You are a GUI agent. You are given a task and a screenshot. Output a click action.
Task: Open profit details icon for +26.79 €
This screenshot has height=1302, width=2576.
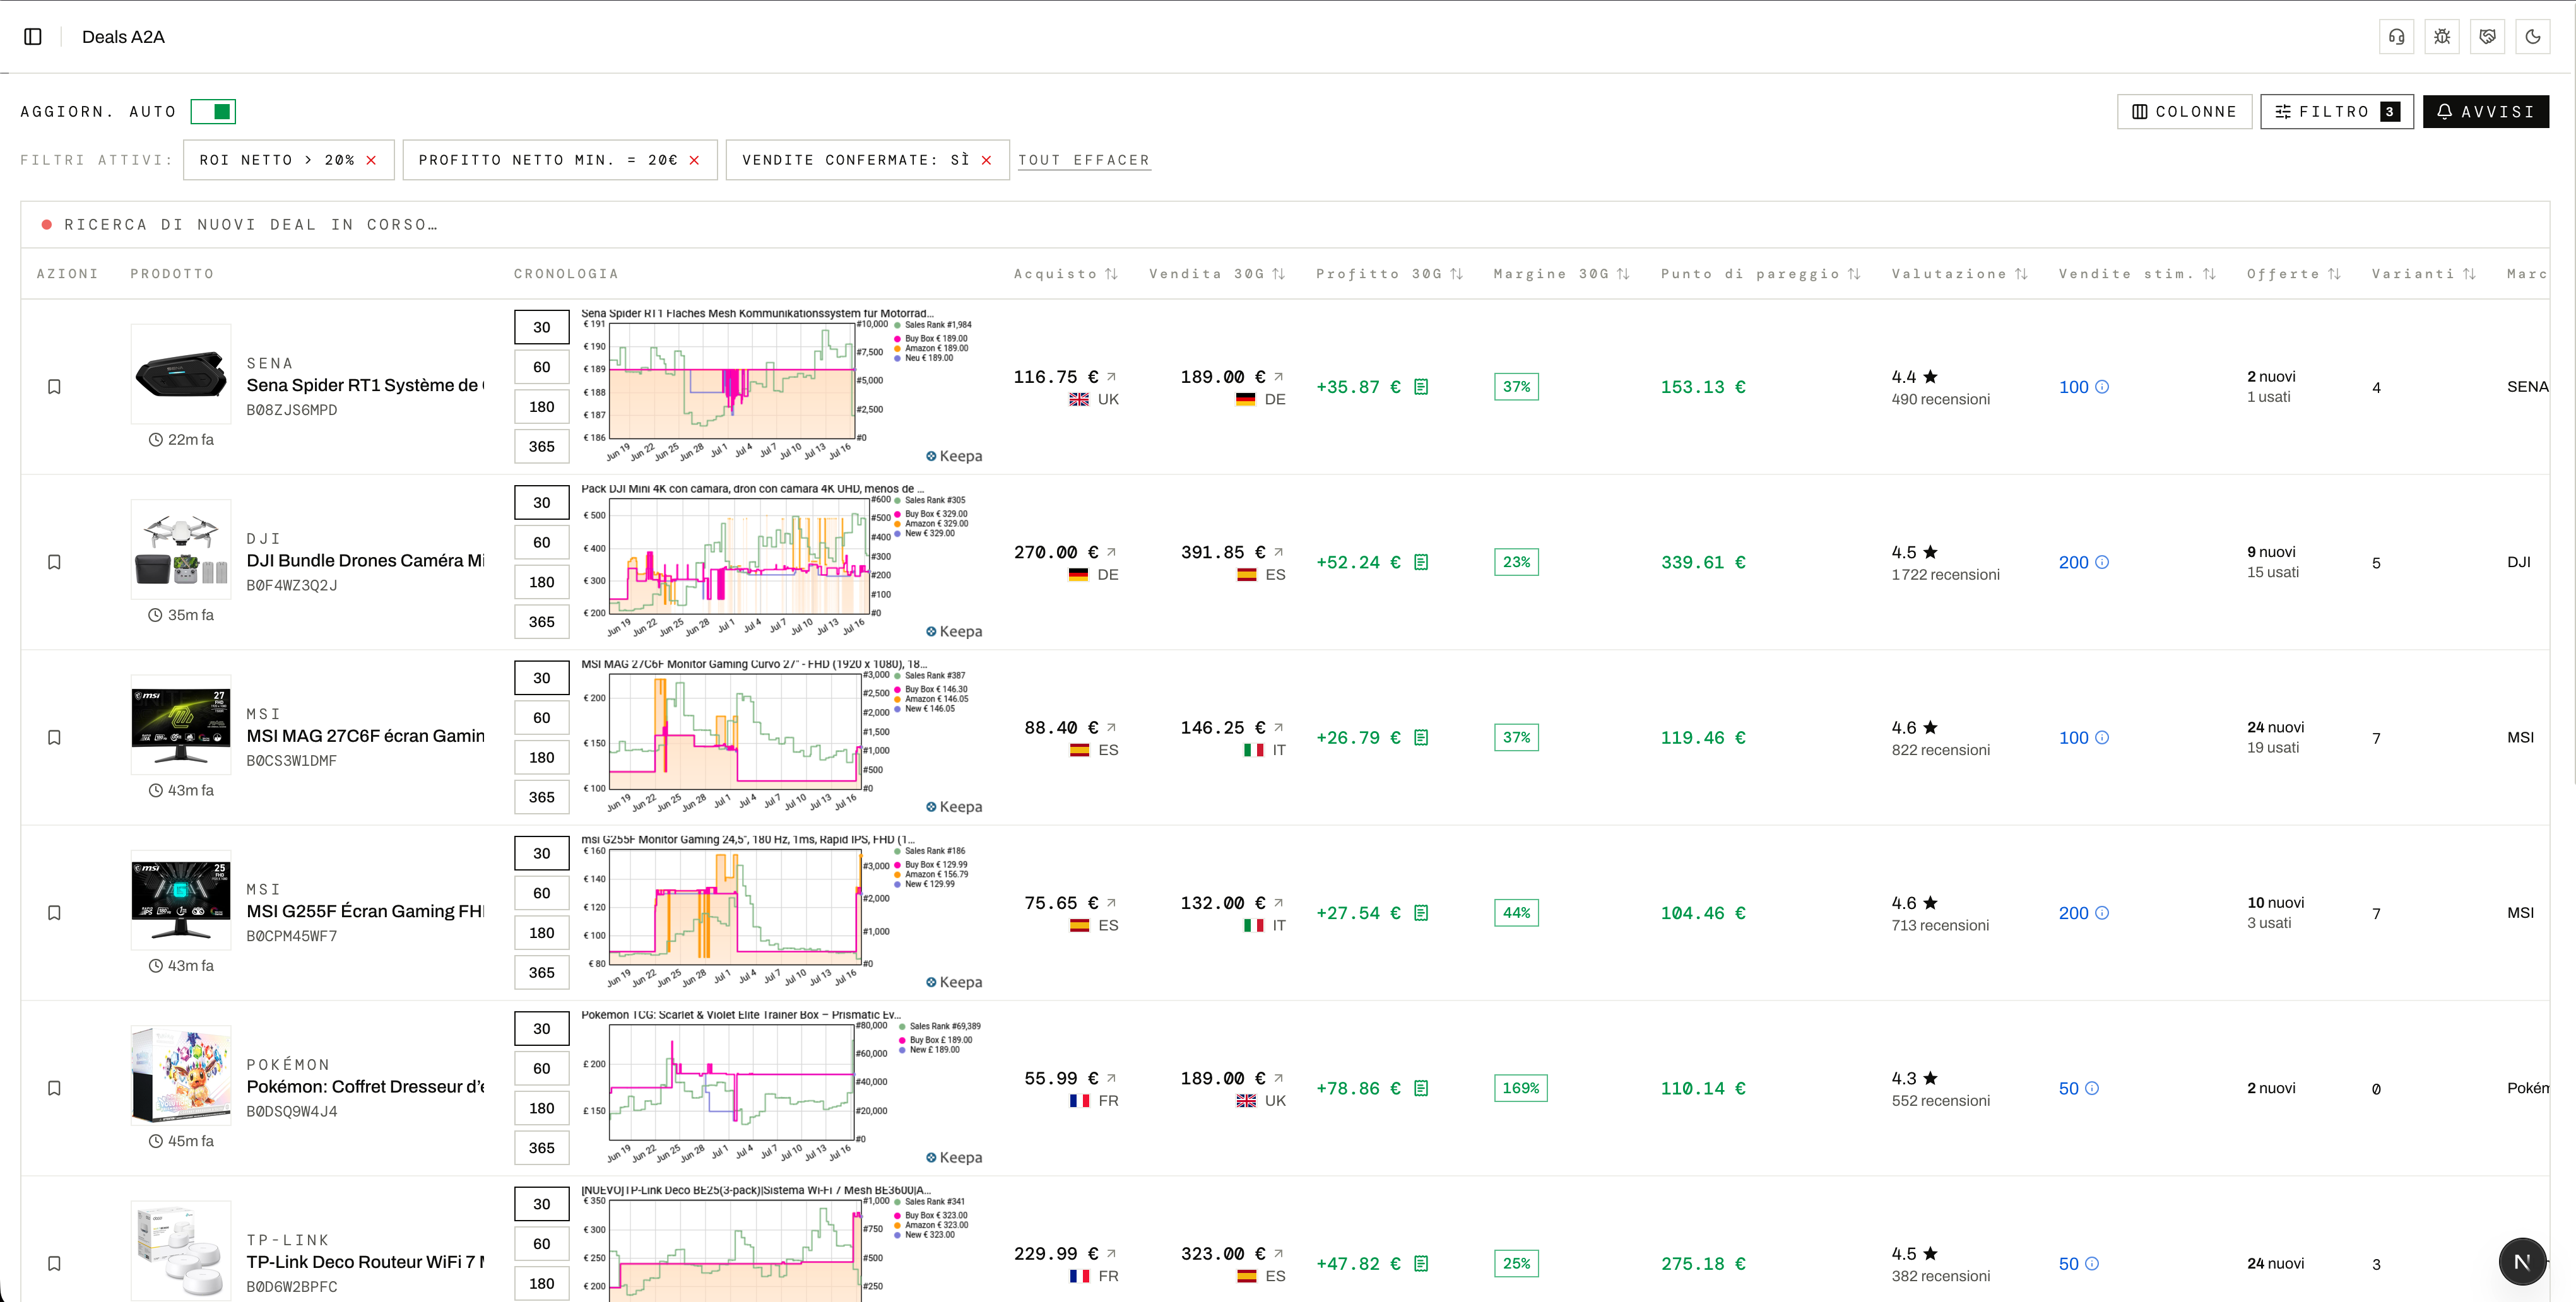coord(1421,737)
